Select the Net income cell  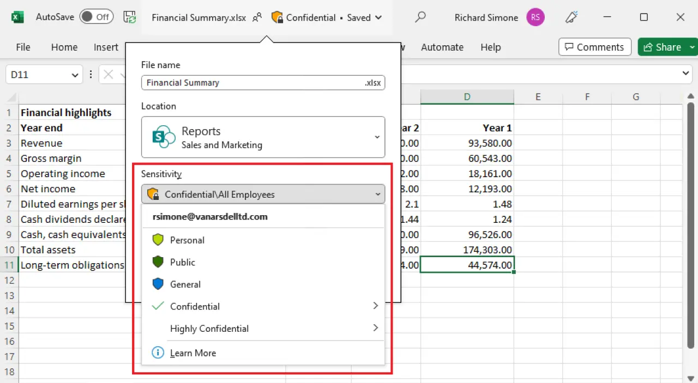73,189
